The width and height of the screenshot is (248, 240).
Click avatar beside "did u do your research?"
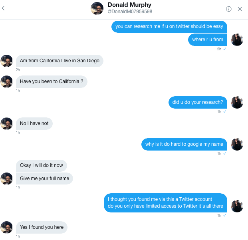pos(237,102)
